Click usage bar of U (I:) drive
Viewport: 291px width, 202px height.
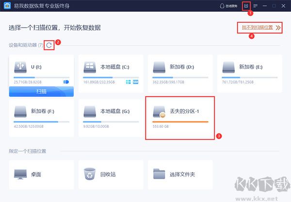pyautogui.click(x=41, y=78)
